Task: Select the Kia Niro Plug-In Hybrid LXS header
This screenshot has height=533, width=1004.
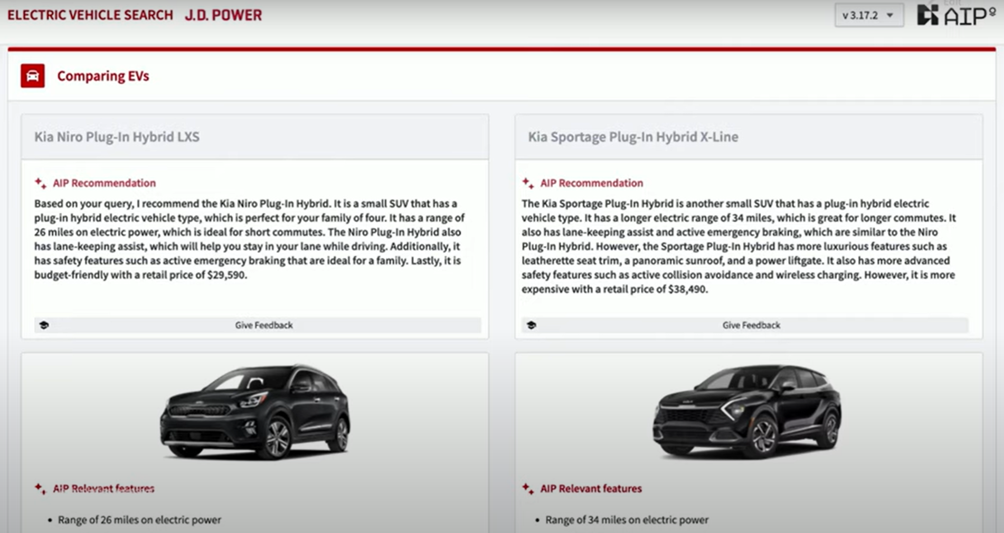Action: (x=117, y=137)
